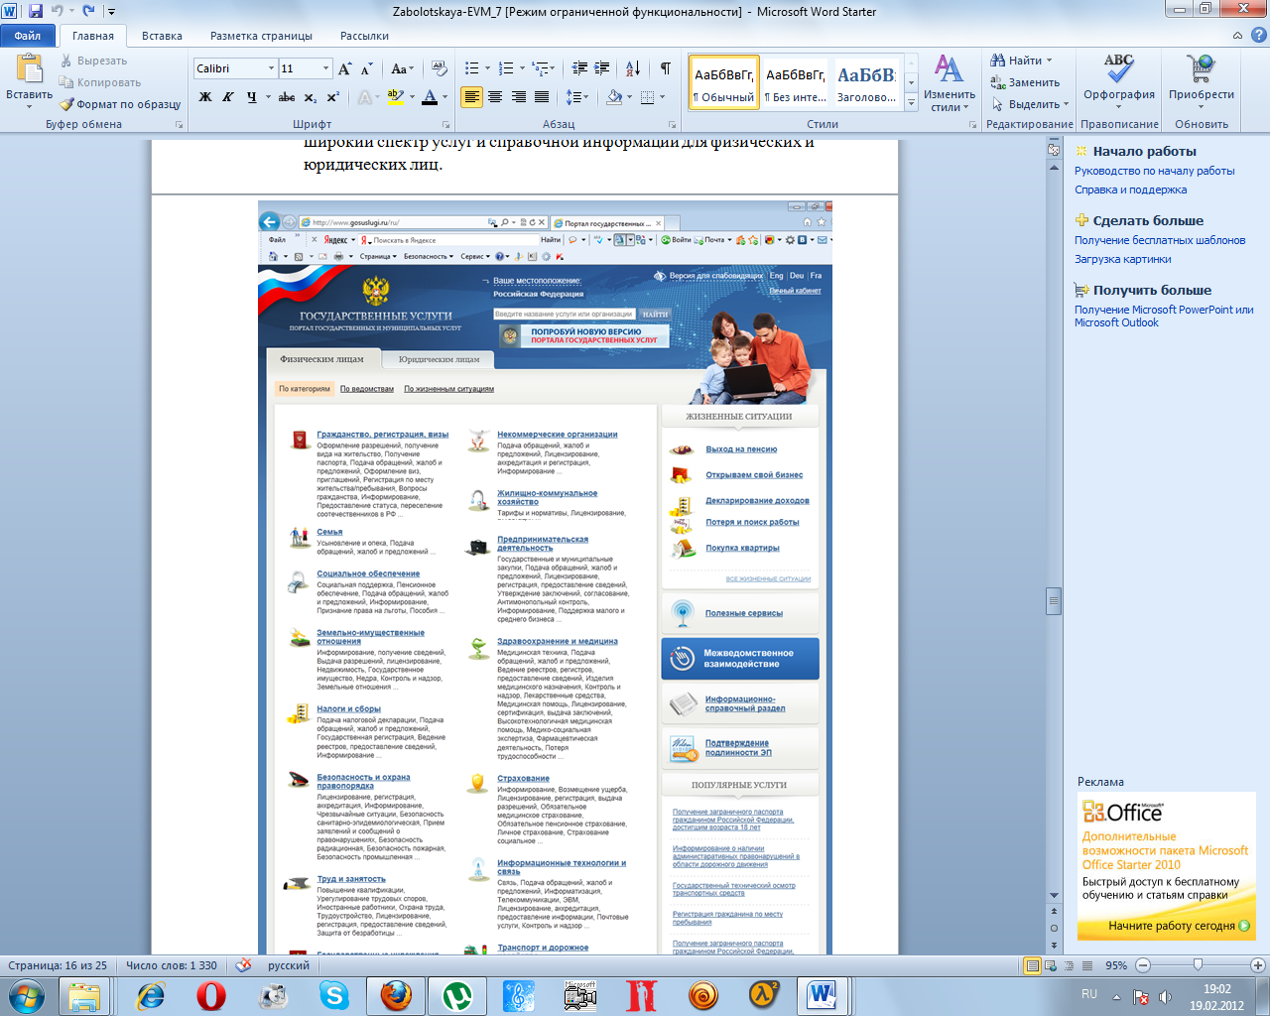The height and width of the screenshot is (1016, 1270).
Task: Open link Загрузка картинки
Action: 1122,259
